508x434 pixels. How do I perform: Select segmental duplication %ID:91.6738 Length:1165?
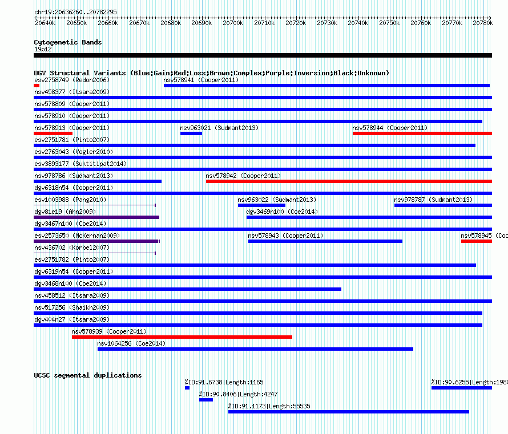187,388
